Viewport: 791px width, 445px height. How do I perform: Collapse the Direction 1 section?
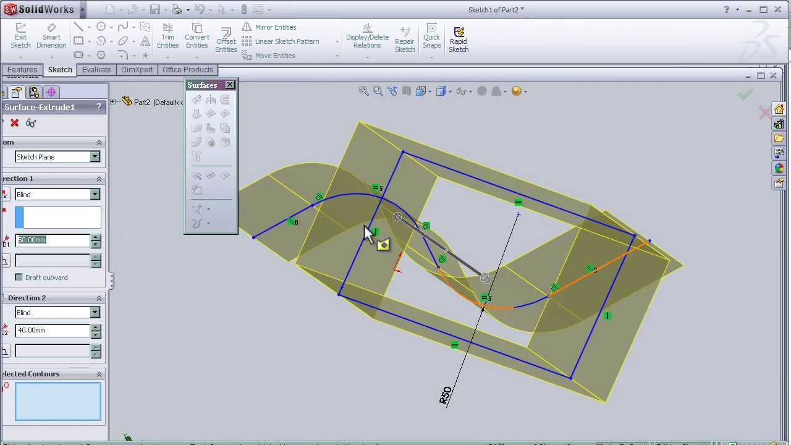click(99, 179)
